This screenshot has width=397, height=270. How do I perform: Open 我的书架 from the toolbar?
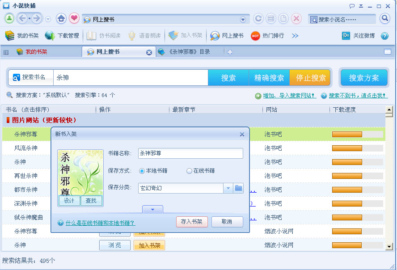click(22, 36)
